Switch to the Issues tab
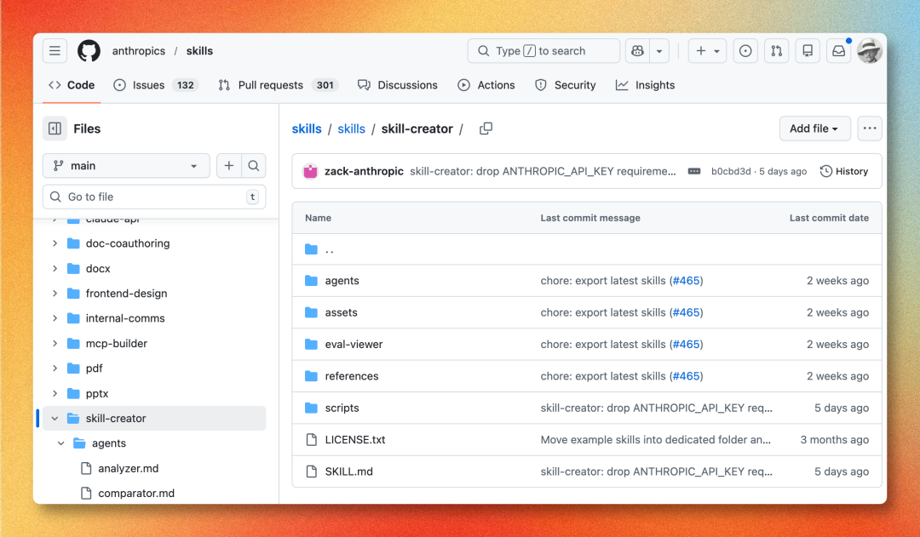 tap(156, 85)
